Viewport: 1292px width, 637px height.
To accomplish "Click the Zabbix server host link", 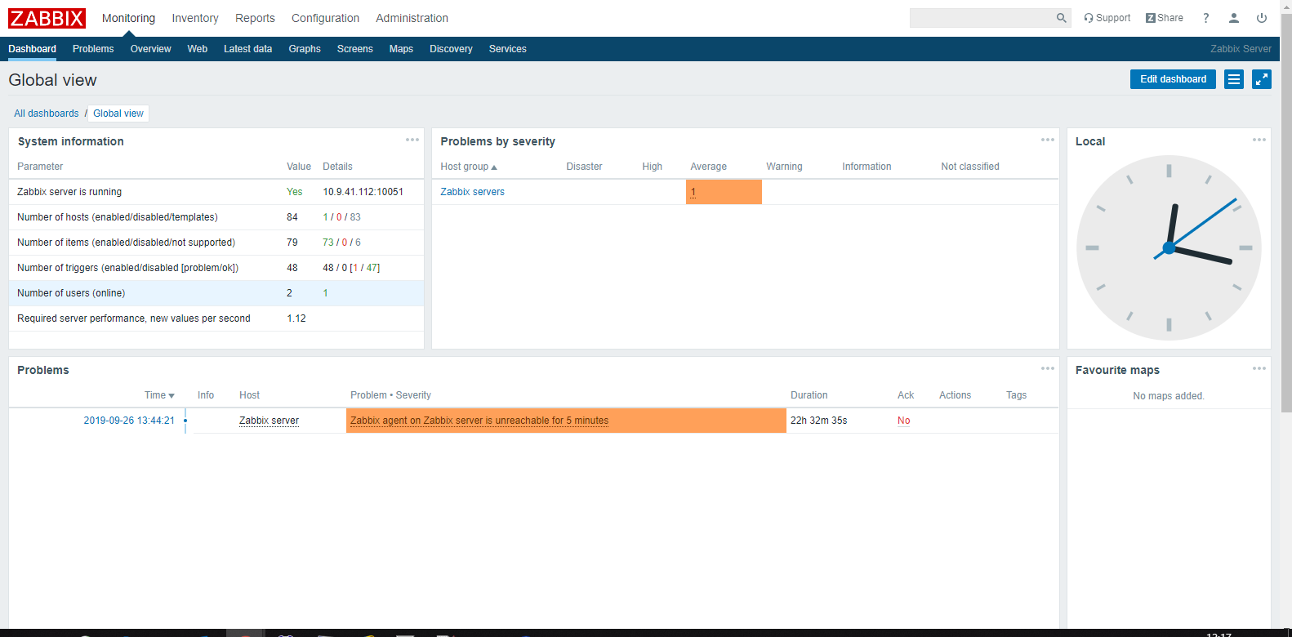I will pyautogui.click(x=269, y=421).
